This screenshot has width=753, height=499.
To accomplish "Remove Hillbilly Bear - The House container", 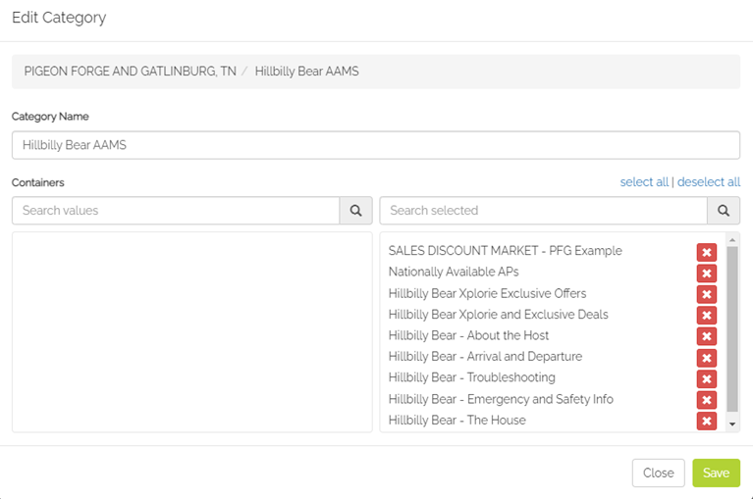I will (x=707, y=422).
